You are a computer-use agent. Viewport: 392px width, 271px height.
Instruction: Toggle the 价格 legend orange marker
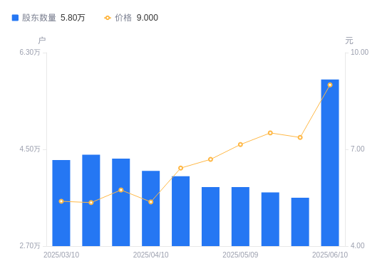tap(108, 18)
